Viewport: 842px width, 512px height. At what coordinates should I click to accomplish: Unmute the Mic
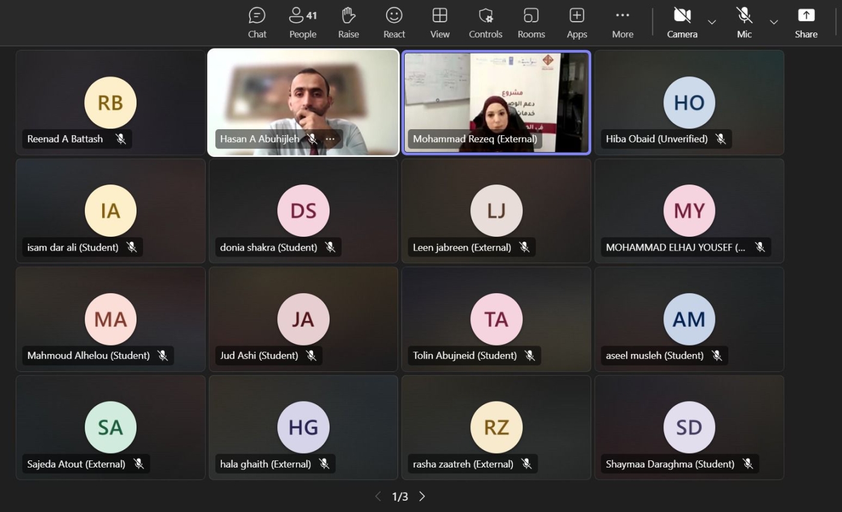744,23
